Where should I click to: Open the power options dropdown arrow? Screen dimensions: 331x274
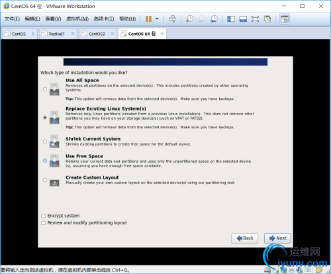click(157, 19)
